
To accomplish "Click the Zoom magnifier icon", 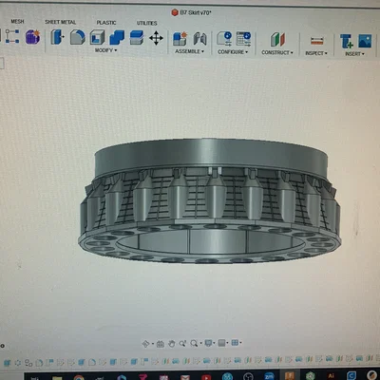I will click(x=194, y=343).
